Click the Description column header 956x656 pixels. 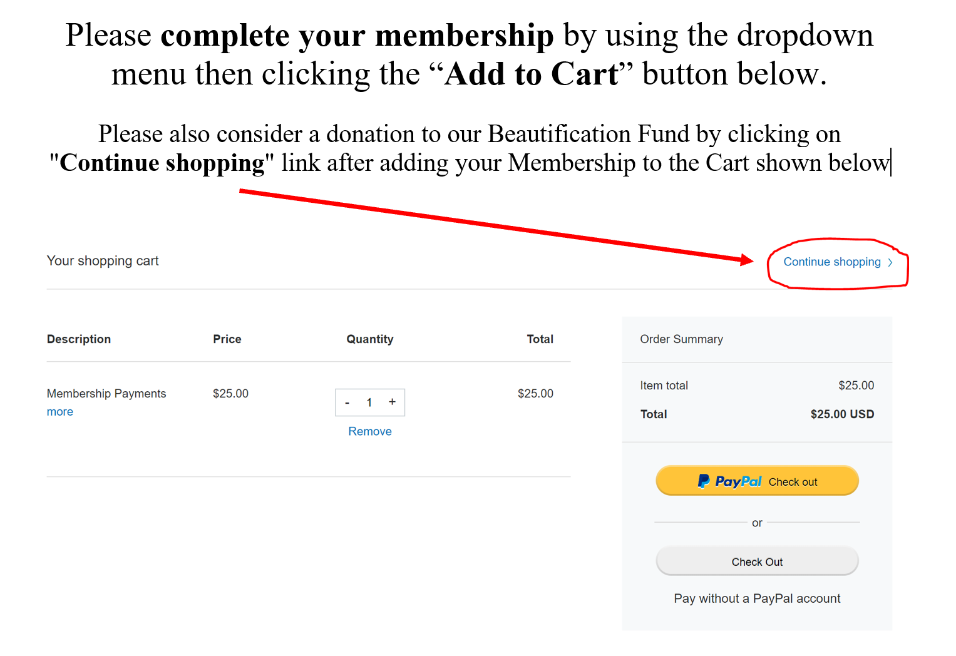79,339
